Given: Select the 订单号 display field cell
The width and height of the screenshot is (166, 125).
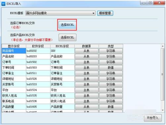Looking at the screenshot, I should click(x=14, y=62).
